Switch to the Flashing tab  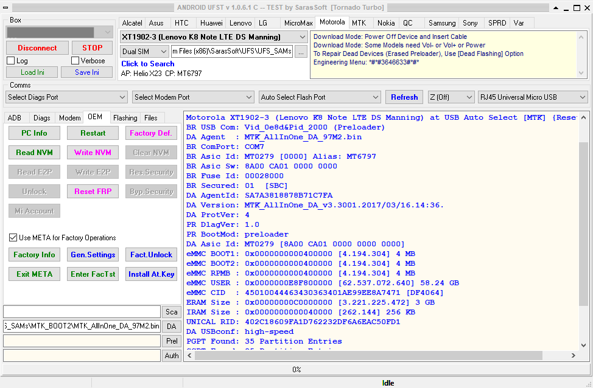[125, 118]
